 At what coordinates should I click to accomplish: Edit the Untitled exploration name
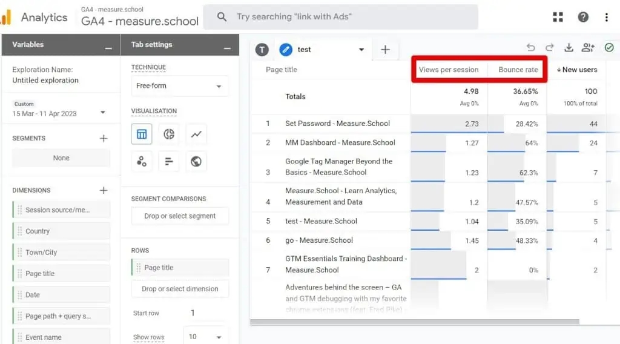tap(45, 81)
